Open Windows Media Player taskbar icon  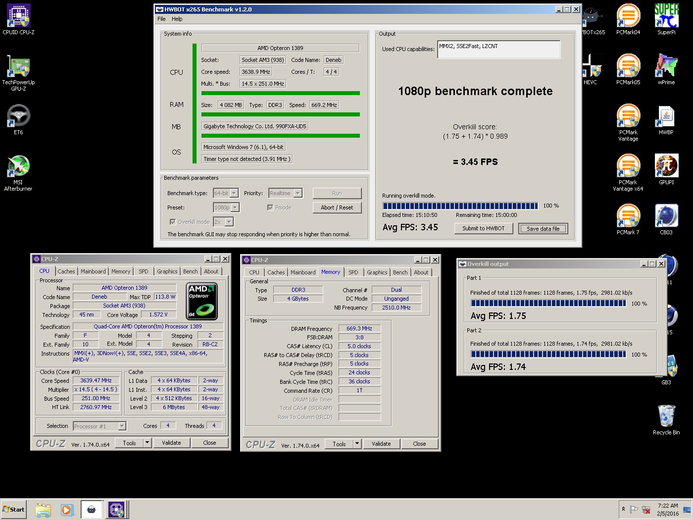click(x=67, y=510)
